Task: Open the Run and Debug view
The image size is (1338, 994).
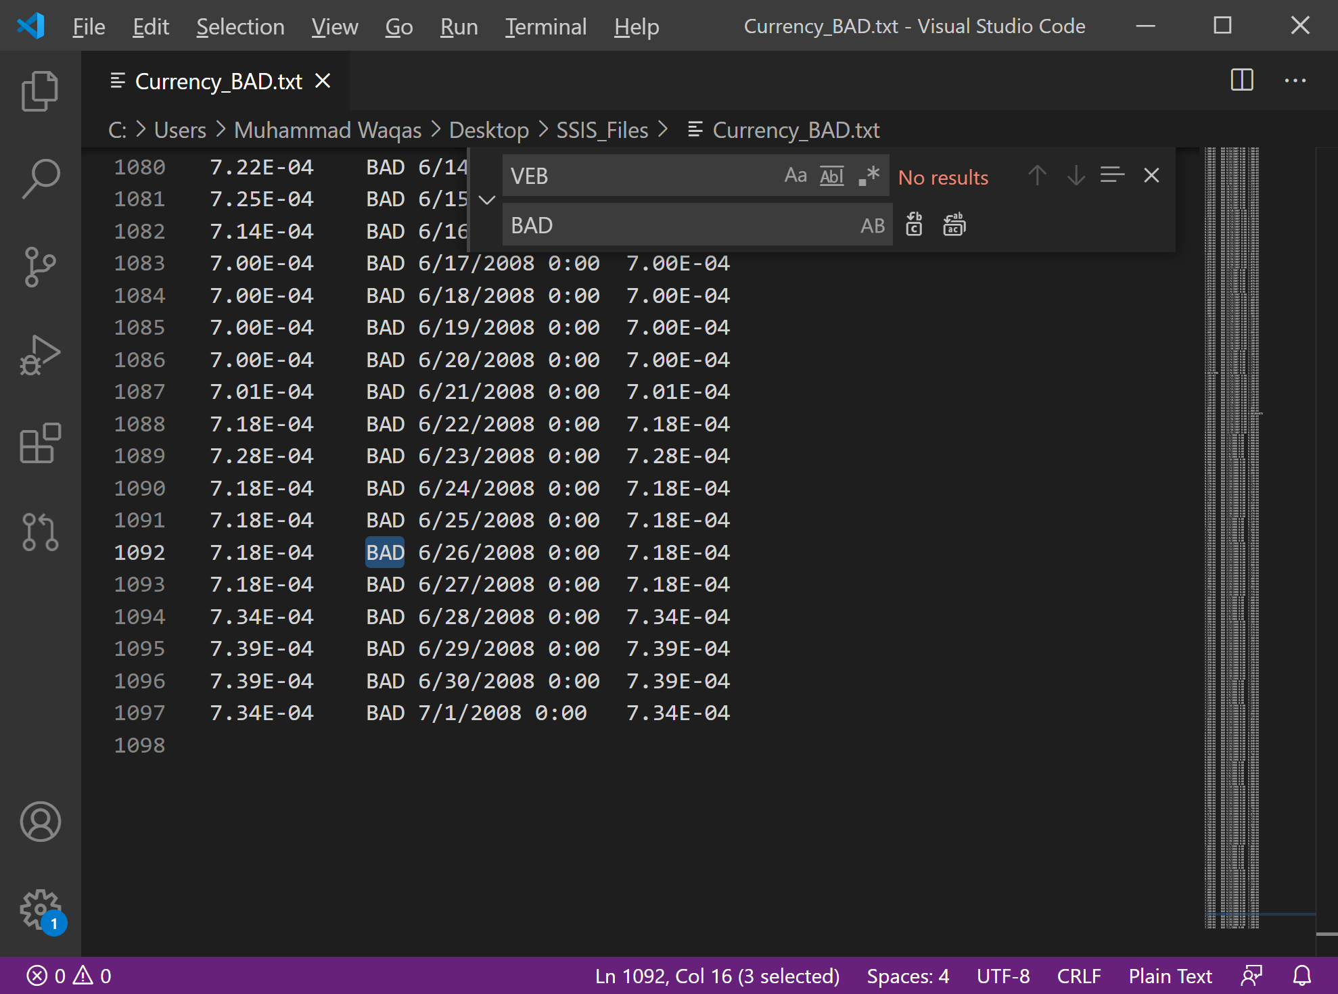Action: point(40,355)
